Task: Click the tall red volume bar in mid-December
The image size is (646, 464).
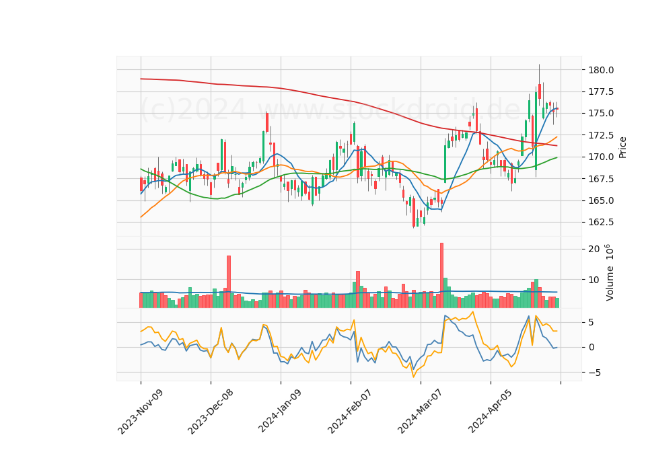Action: 229,282
